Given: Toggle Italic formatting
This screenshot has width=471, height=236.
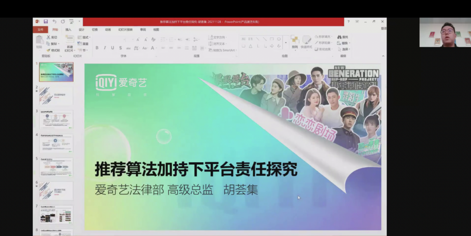Looking at the screenshot, I should 105,48.
